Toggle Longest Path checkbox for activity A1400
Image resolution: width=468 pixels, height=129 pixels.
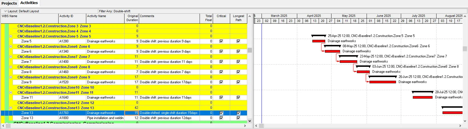238,62
